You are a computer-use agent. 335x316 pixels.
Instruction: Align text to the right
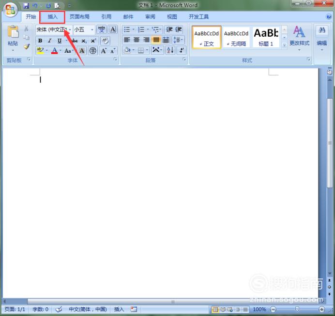click(146, 40)
